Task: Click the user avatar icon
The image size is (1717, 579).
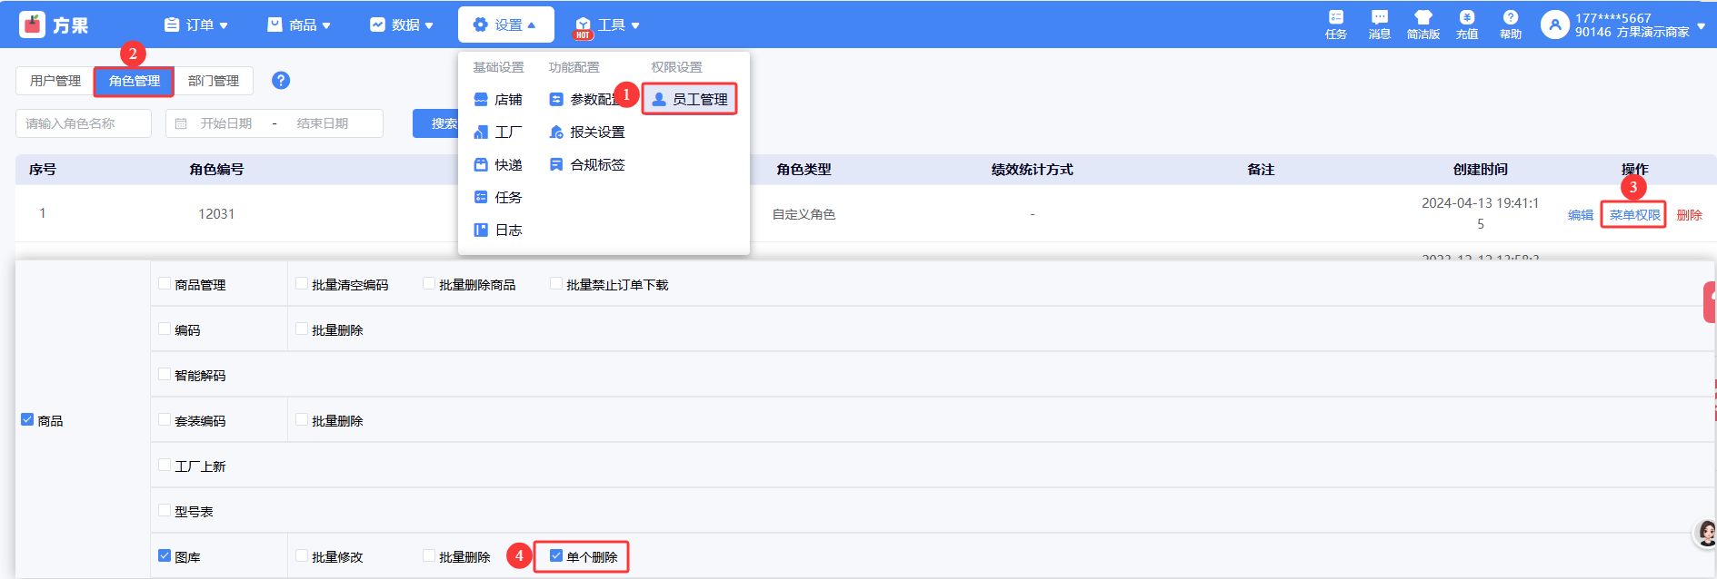Action: [x=1554, y=25]
